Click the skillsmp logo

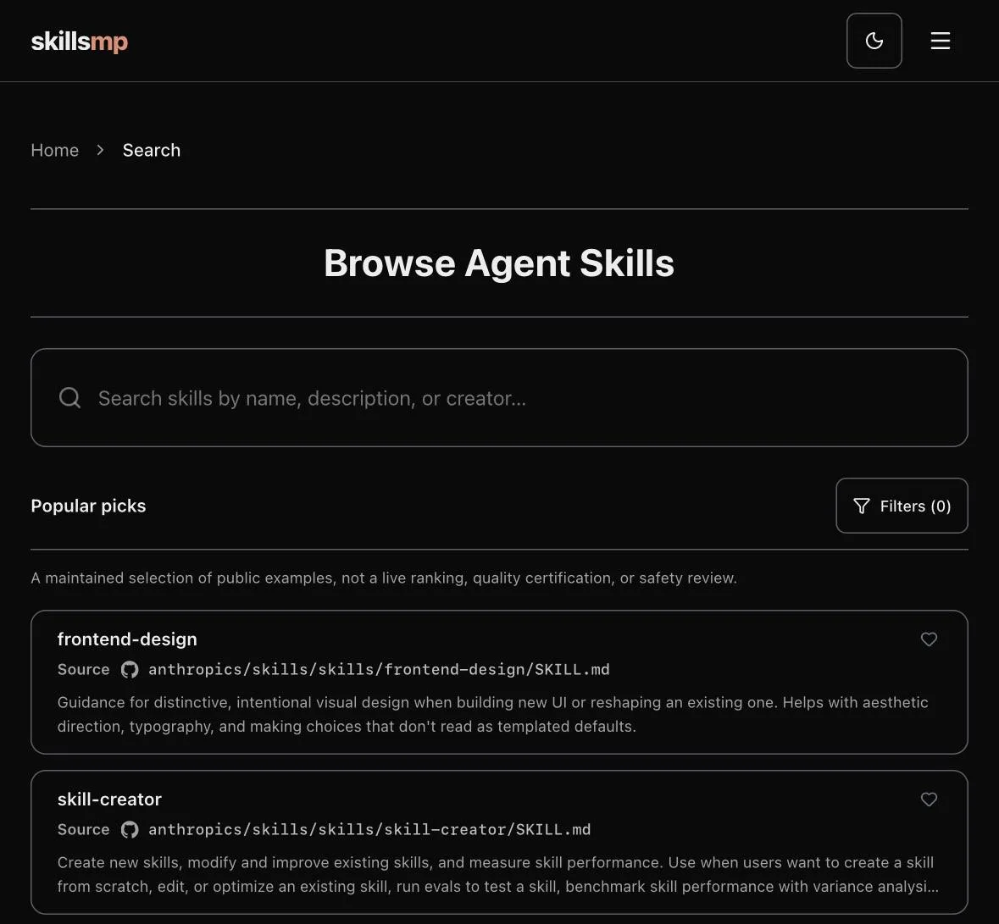80,41
